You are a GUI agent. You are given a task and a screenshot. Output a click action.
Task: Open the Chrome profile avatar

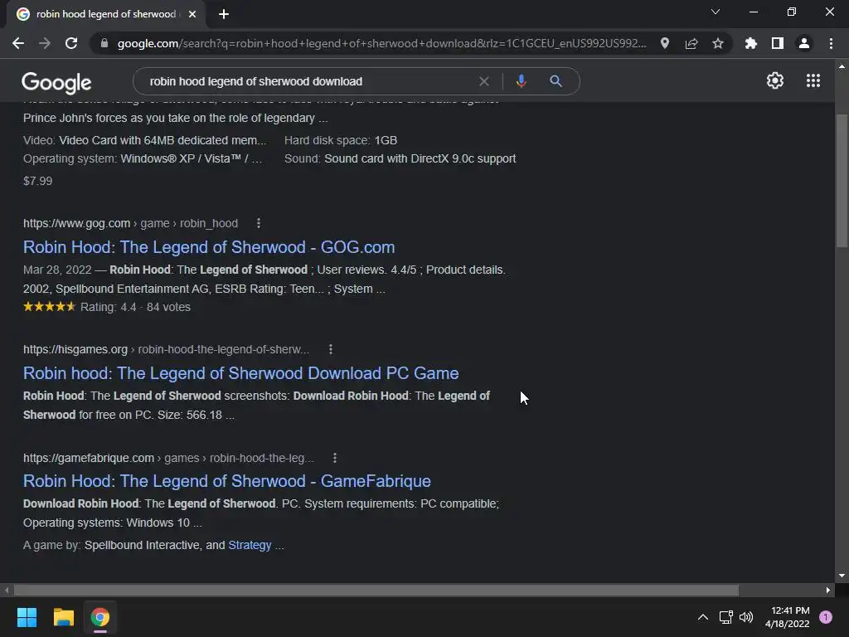point(804,43)
